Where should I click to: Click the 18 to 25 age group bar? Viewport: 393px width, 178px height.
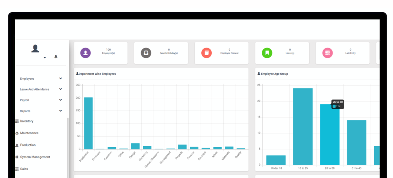click(303, 126)
